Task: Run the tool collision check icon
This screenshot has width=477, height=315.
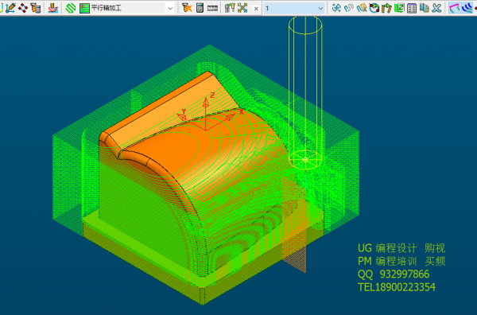Action: coord(187,8)
